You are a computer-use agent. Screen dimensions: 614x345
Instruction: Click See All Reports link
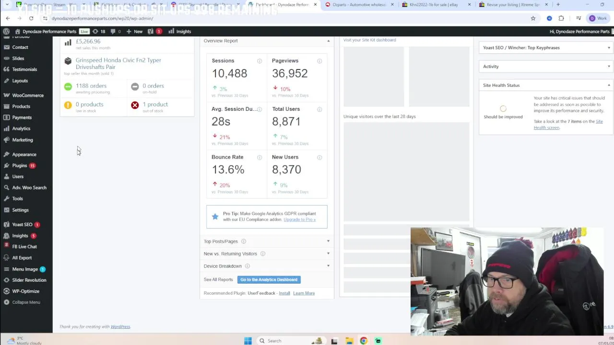pyautogui.click(x=218, y=279)
